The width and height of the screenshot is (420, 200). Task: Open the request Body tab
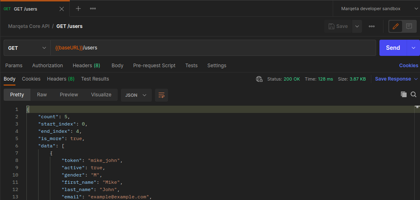pyautogui.click(x=117, y=65)
